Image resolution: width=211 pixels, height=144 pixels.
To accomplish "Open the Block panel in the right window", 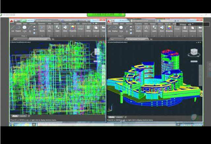I will click(162, 29).
